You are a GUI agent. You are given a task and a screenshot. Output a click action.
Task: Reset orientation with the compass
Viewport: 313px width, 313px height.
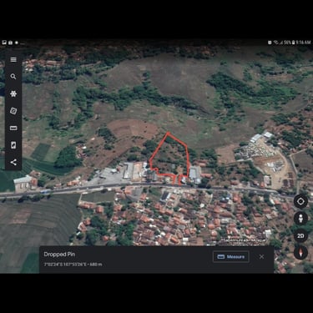click(x=300, y=253)
